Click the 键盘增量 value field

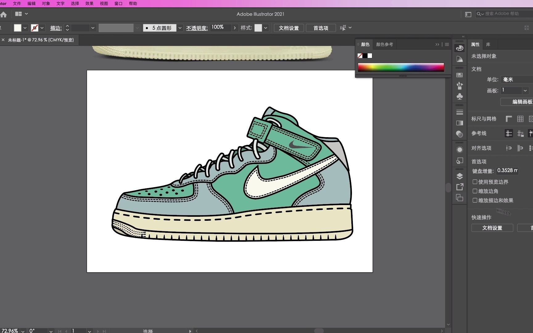(507, 171)
